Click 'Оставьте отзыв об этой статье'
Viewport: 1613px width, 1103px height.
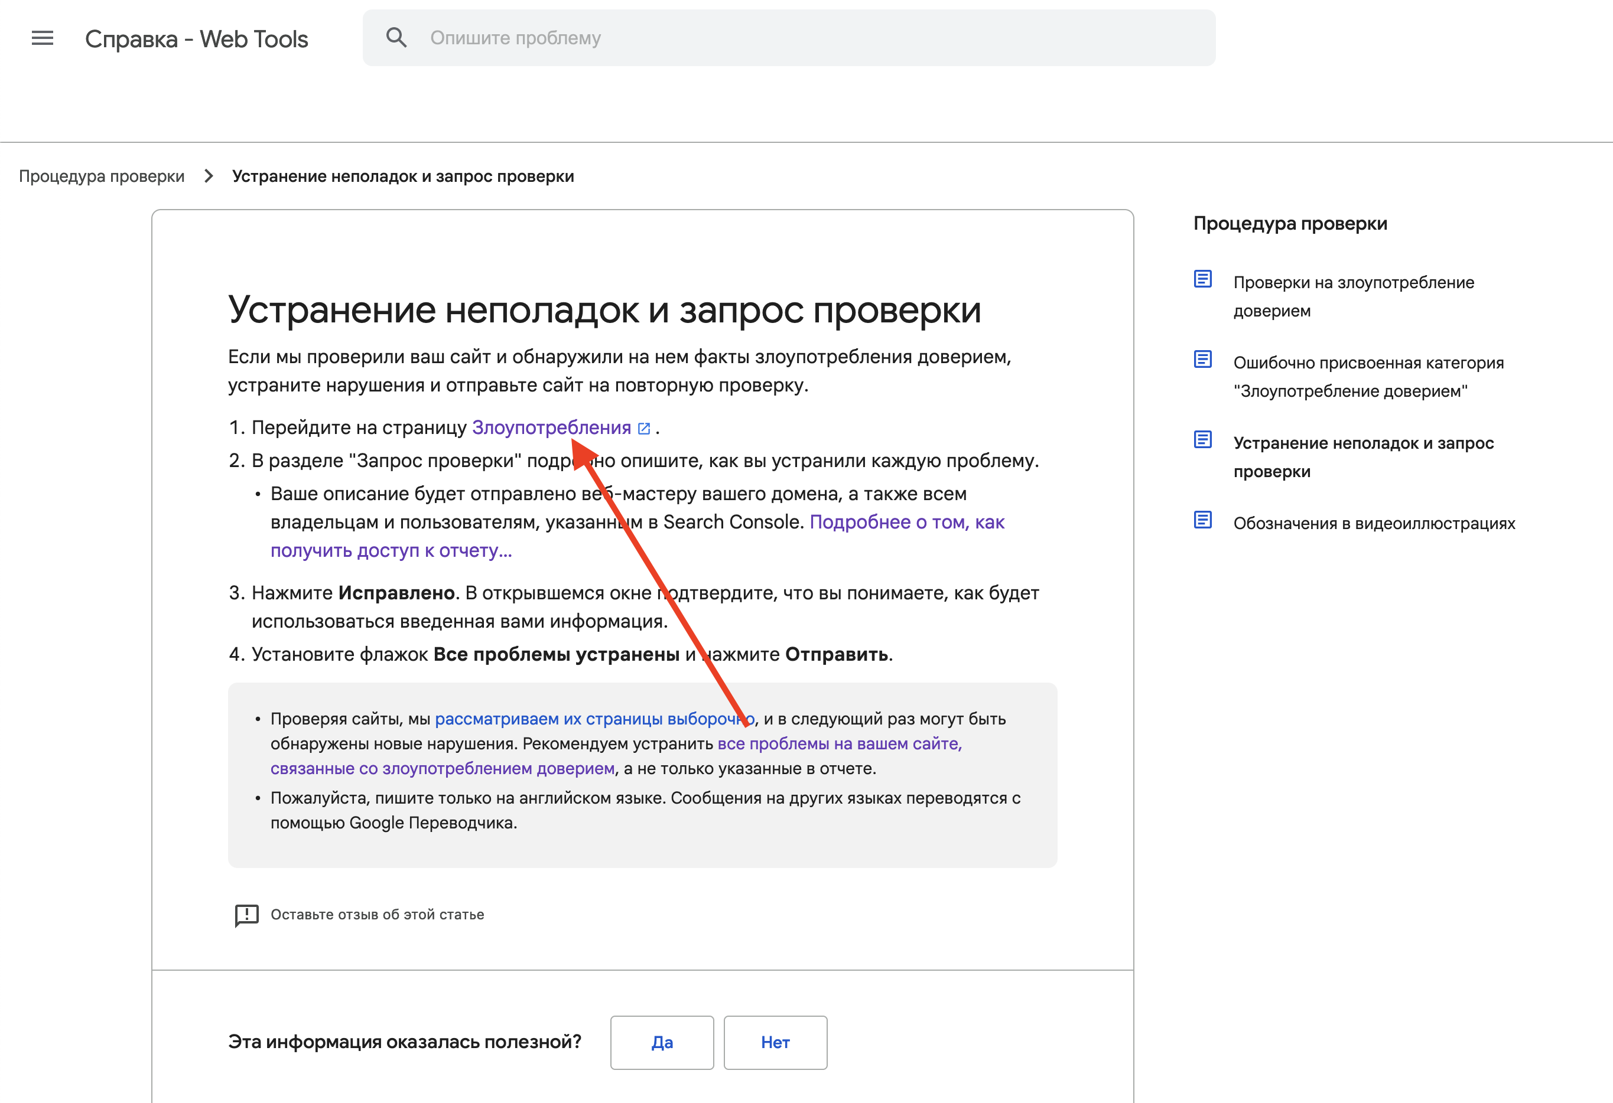tap(378, 914)
